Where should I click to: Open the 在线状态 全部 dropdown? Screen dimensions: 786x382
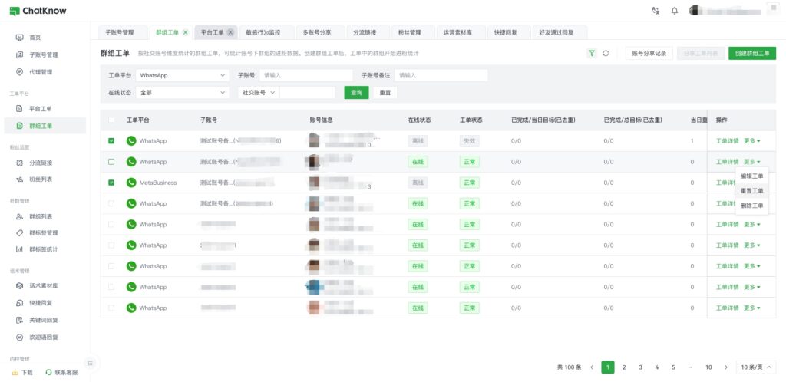[x=183, y=93]
